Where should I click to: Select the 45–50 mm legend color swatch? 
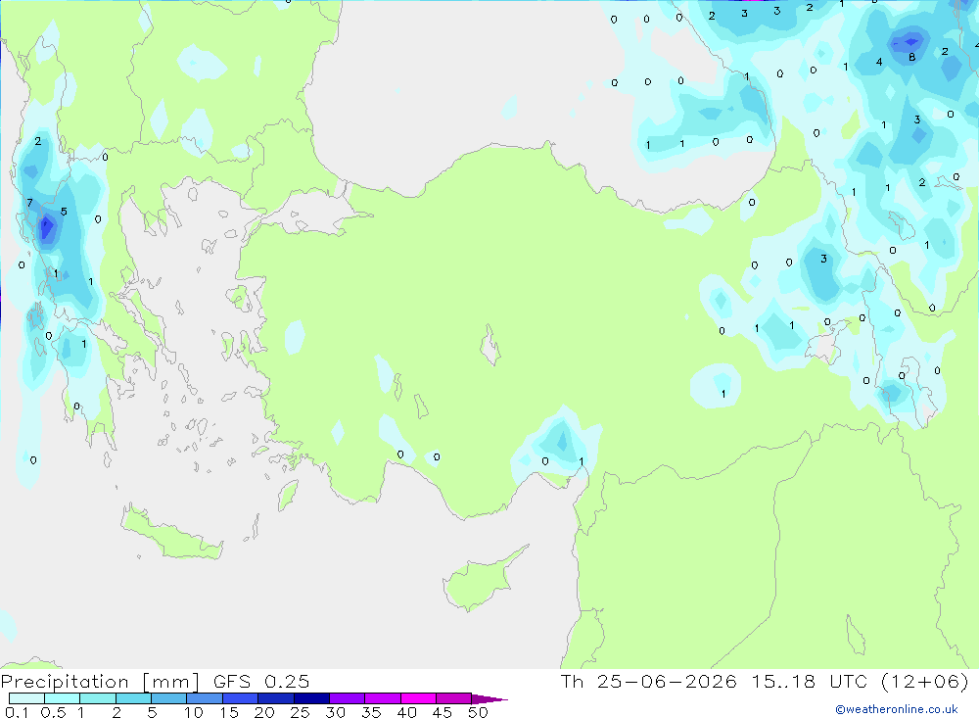(454, 698)
